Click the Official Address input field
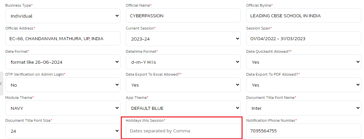This screenshot has height=139, width=364. point(63,38)
